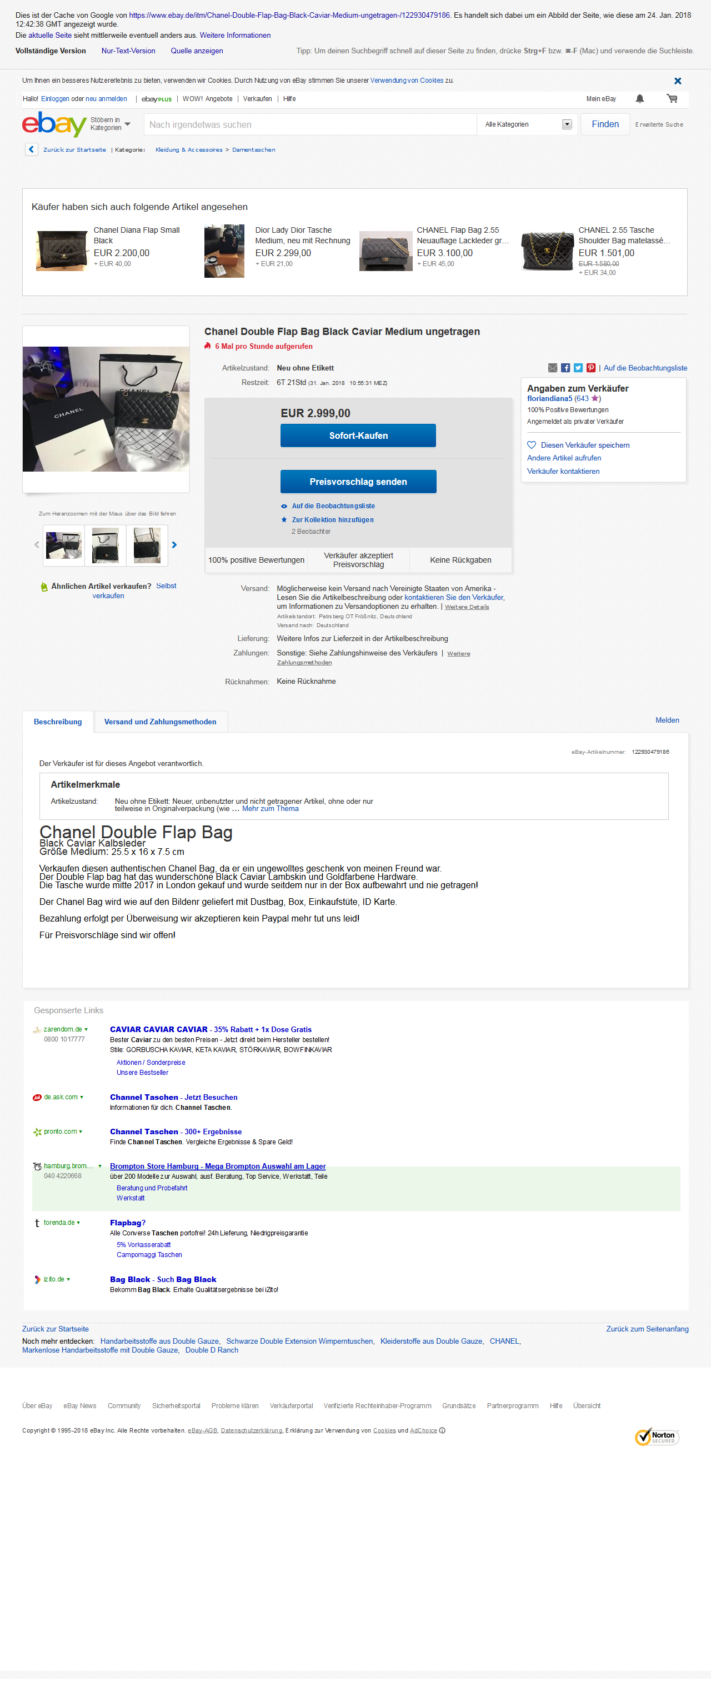Open Dior Lady Dior Tasche item

pyautogui.click(x=302, y=235)
